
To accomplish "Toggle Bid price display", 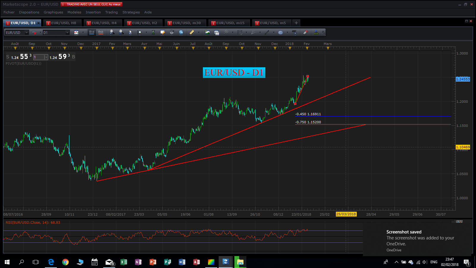I will tap(92, 32).
